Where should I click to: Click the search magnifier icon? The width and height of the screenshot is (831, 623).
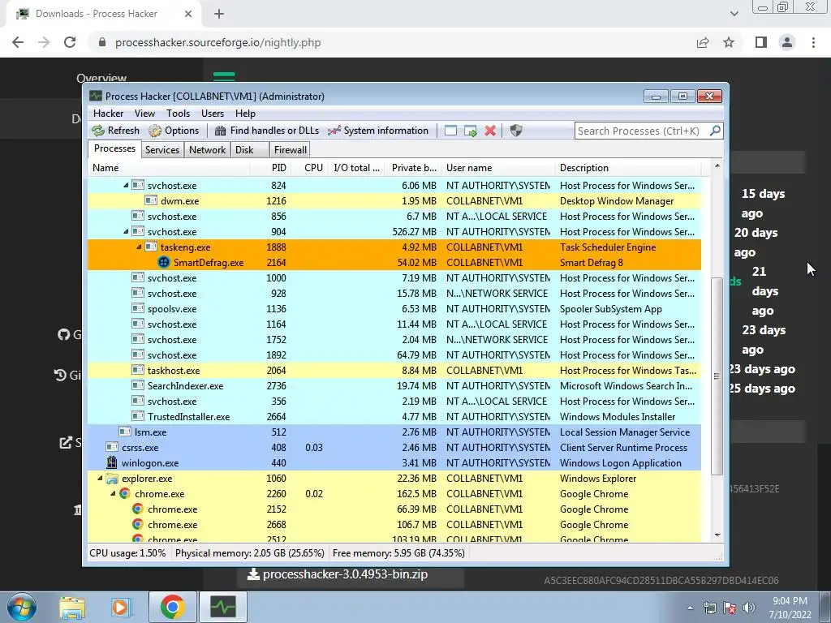click(x=715, y=131)
